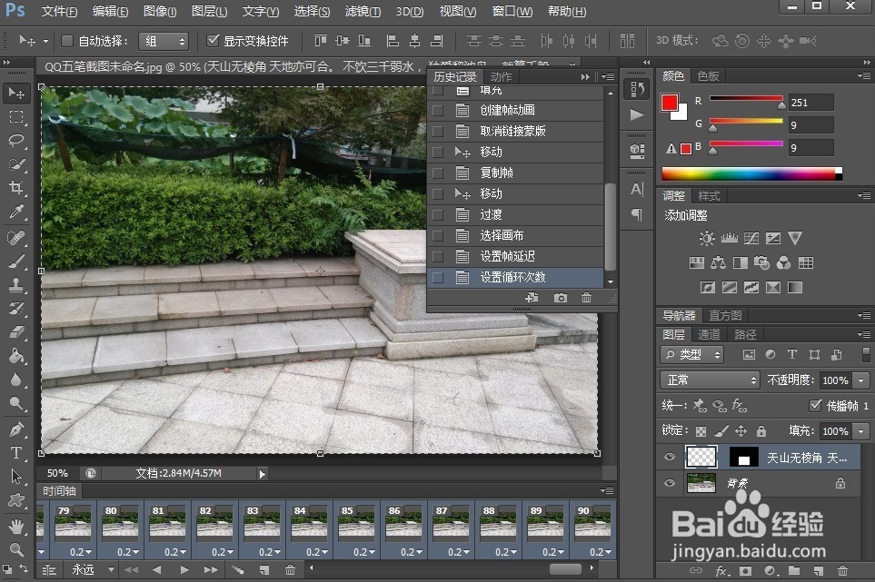Select the Hand tool
This screenshot has height=582, width=875.
click(16, 526)
